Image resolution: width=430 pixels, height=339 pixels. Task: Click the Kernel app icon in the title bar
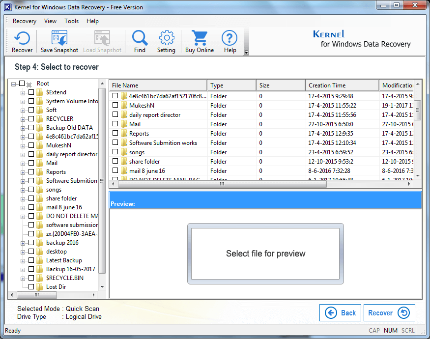(8, 7)
